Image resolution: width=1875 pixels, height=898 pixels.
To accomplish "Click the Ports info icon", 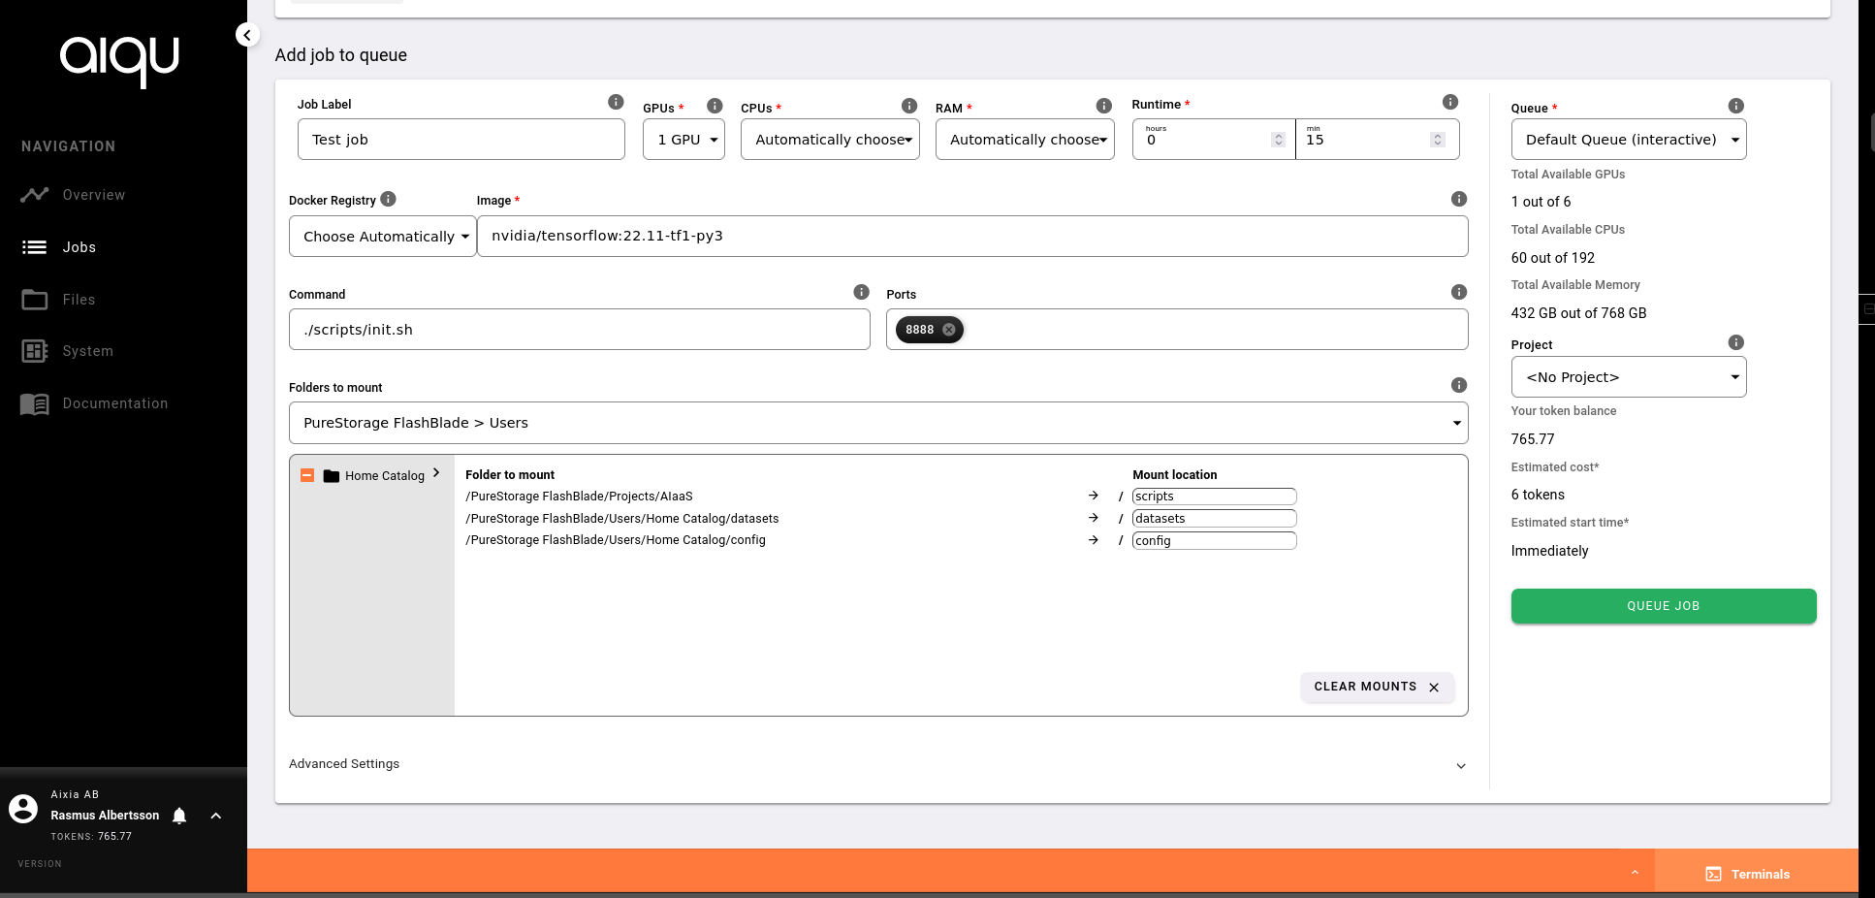I will [1458, 292].
